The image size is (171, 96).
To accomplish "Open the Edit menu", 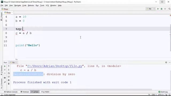I will click(6, 5).
